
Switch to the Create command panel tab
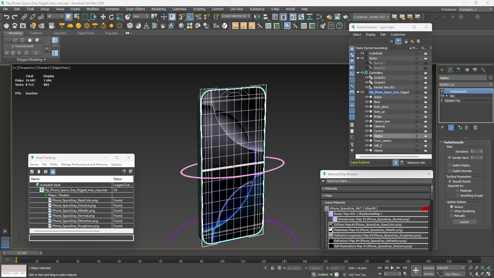point(442,70)
